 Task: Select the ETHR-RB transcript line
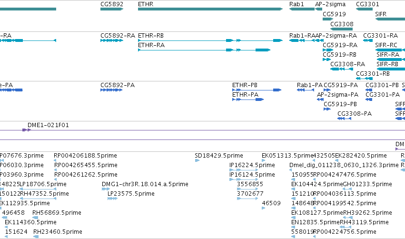tap(210, 40)
